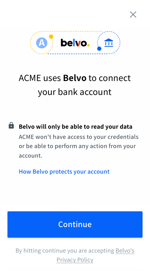Viewport: 150px width, 271px height.
Task: Click the bank building icon
Action: click(109, 43)
